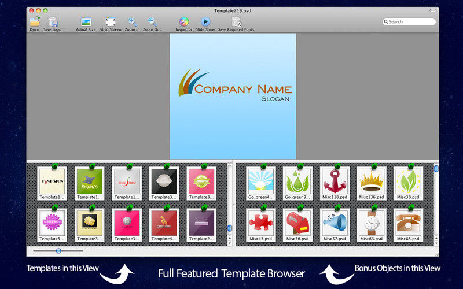Select Actual Size view icon
This screenshot has height=289, width=463.
click(86, 22)
